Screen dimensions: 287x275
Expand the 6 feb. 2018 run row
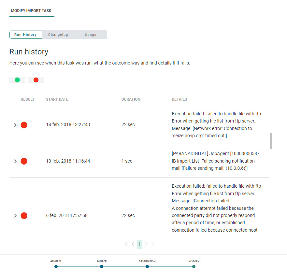click(x=15, y=216)
